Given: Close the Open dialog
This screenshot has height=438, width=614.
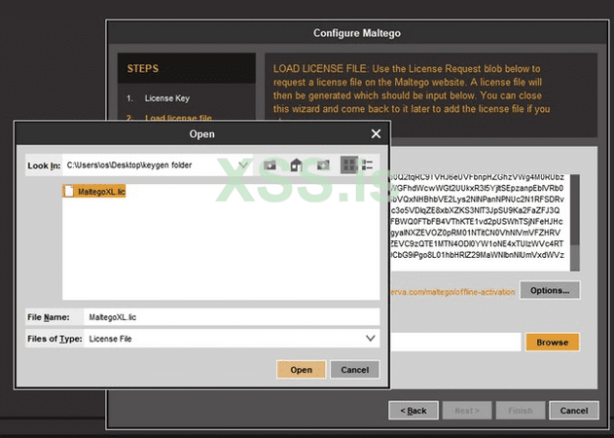Looking at the screenshot, I should pyautogui.click(x=376, y=134).
